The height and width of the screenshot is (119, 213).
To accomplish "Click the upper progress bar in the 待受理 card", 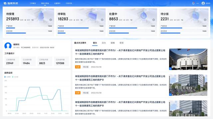I will point(29,28).
